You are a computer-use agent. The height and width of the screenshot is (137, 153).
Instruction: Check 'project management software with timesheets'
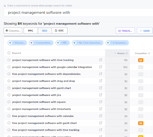pos(9,109)
